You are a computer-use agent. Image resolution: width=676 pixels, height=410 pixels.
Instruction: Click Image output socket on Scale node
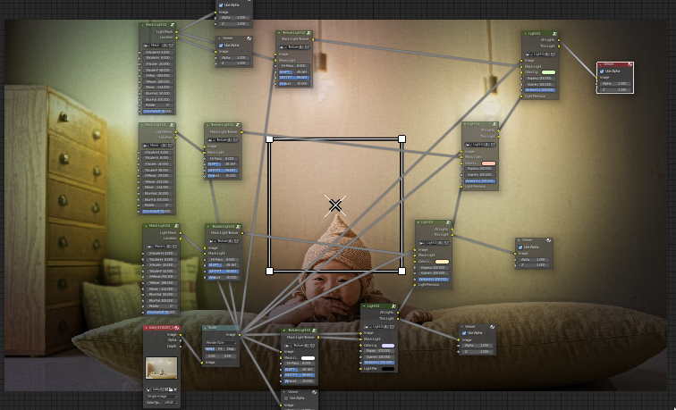240,335
